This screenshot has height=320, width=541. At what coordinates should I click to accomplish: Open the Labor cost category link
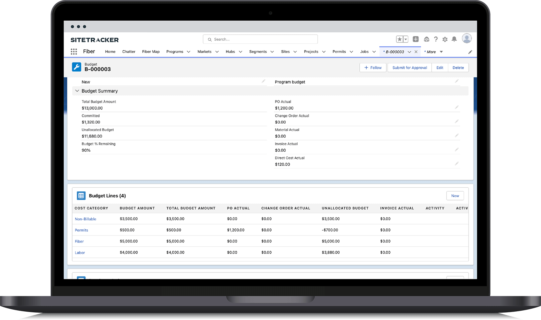(80, 253)
